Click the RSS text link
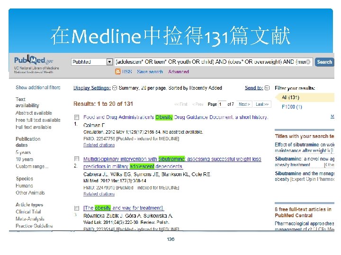The height and width of the screenshot is (255, 341). click(127, 72)
